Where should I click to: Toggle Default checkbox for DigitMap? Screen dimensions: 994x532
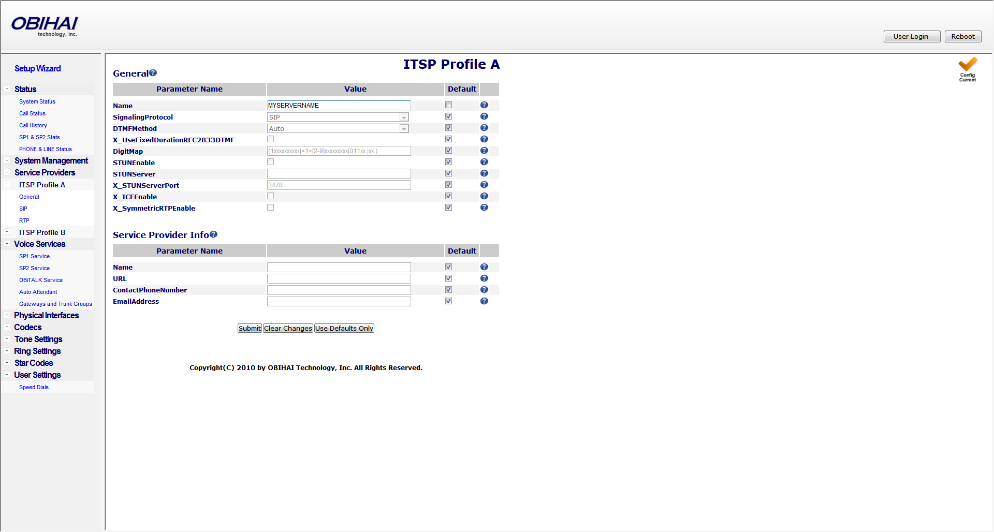pyautogui.click(x=449, y=151)
